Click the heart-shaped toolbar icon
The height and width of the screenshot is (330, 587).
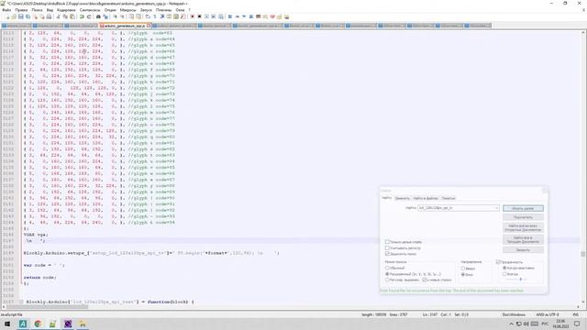tap(272, 16)
